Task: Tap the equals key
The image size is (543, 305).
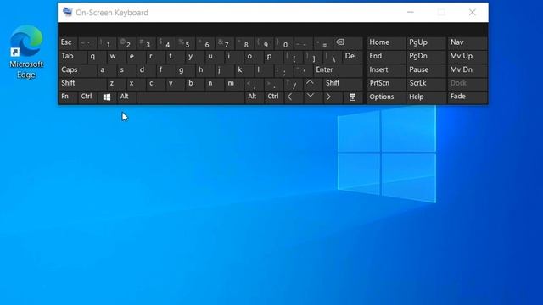Action: click(322, 43)
